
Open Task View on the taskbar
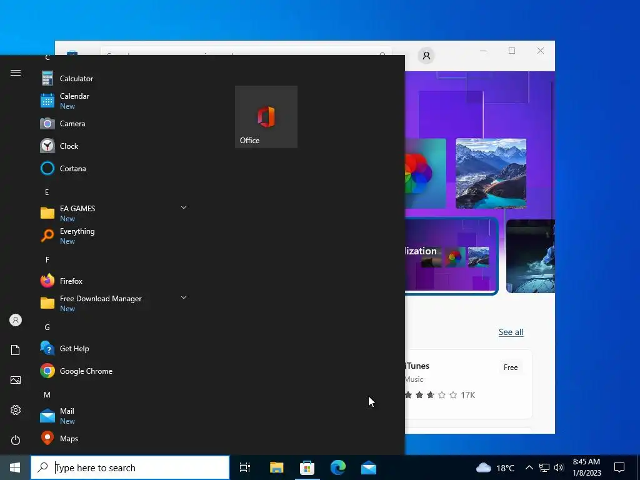pyautogui.click(x=245, y=467)
